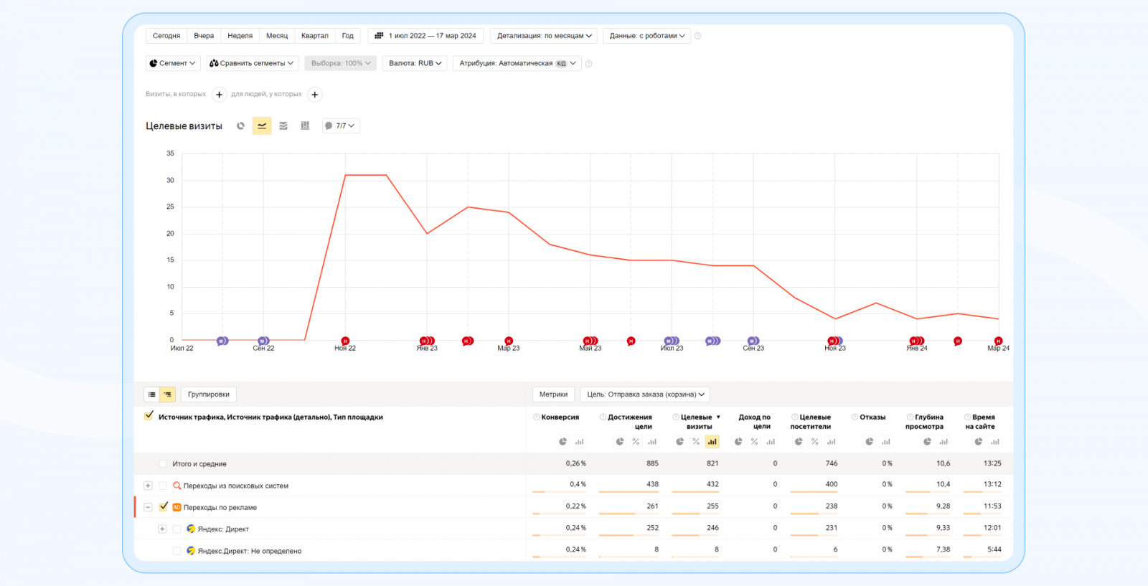The image size is (1148, 586).
Task: Select the Неделя period tab
Action: pos(240,36)
